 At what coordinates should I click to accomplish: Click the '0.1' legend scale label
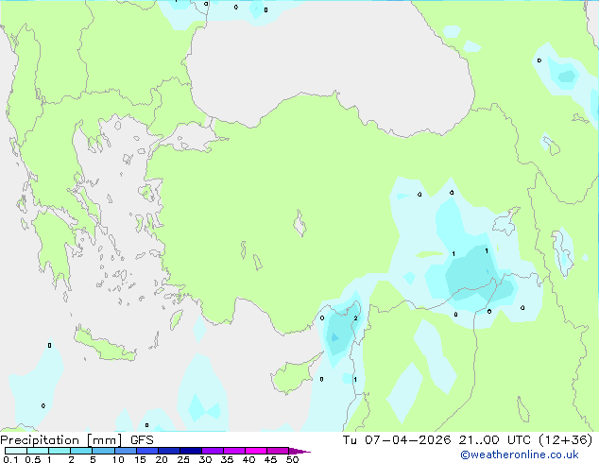pos(10,459)
